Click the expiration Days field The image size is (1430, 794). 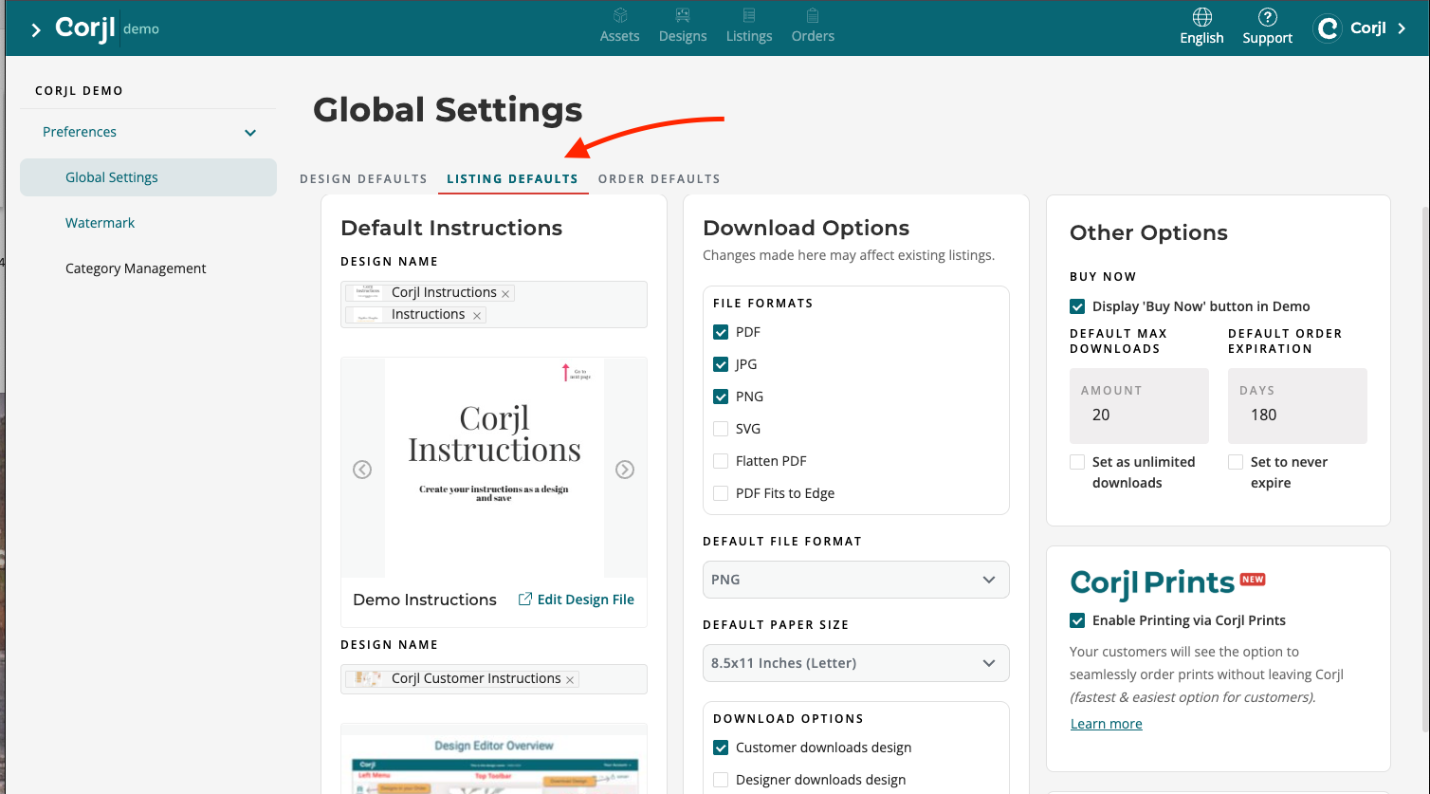click(x=1297, y=406)
